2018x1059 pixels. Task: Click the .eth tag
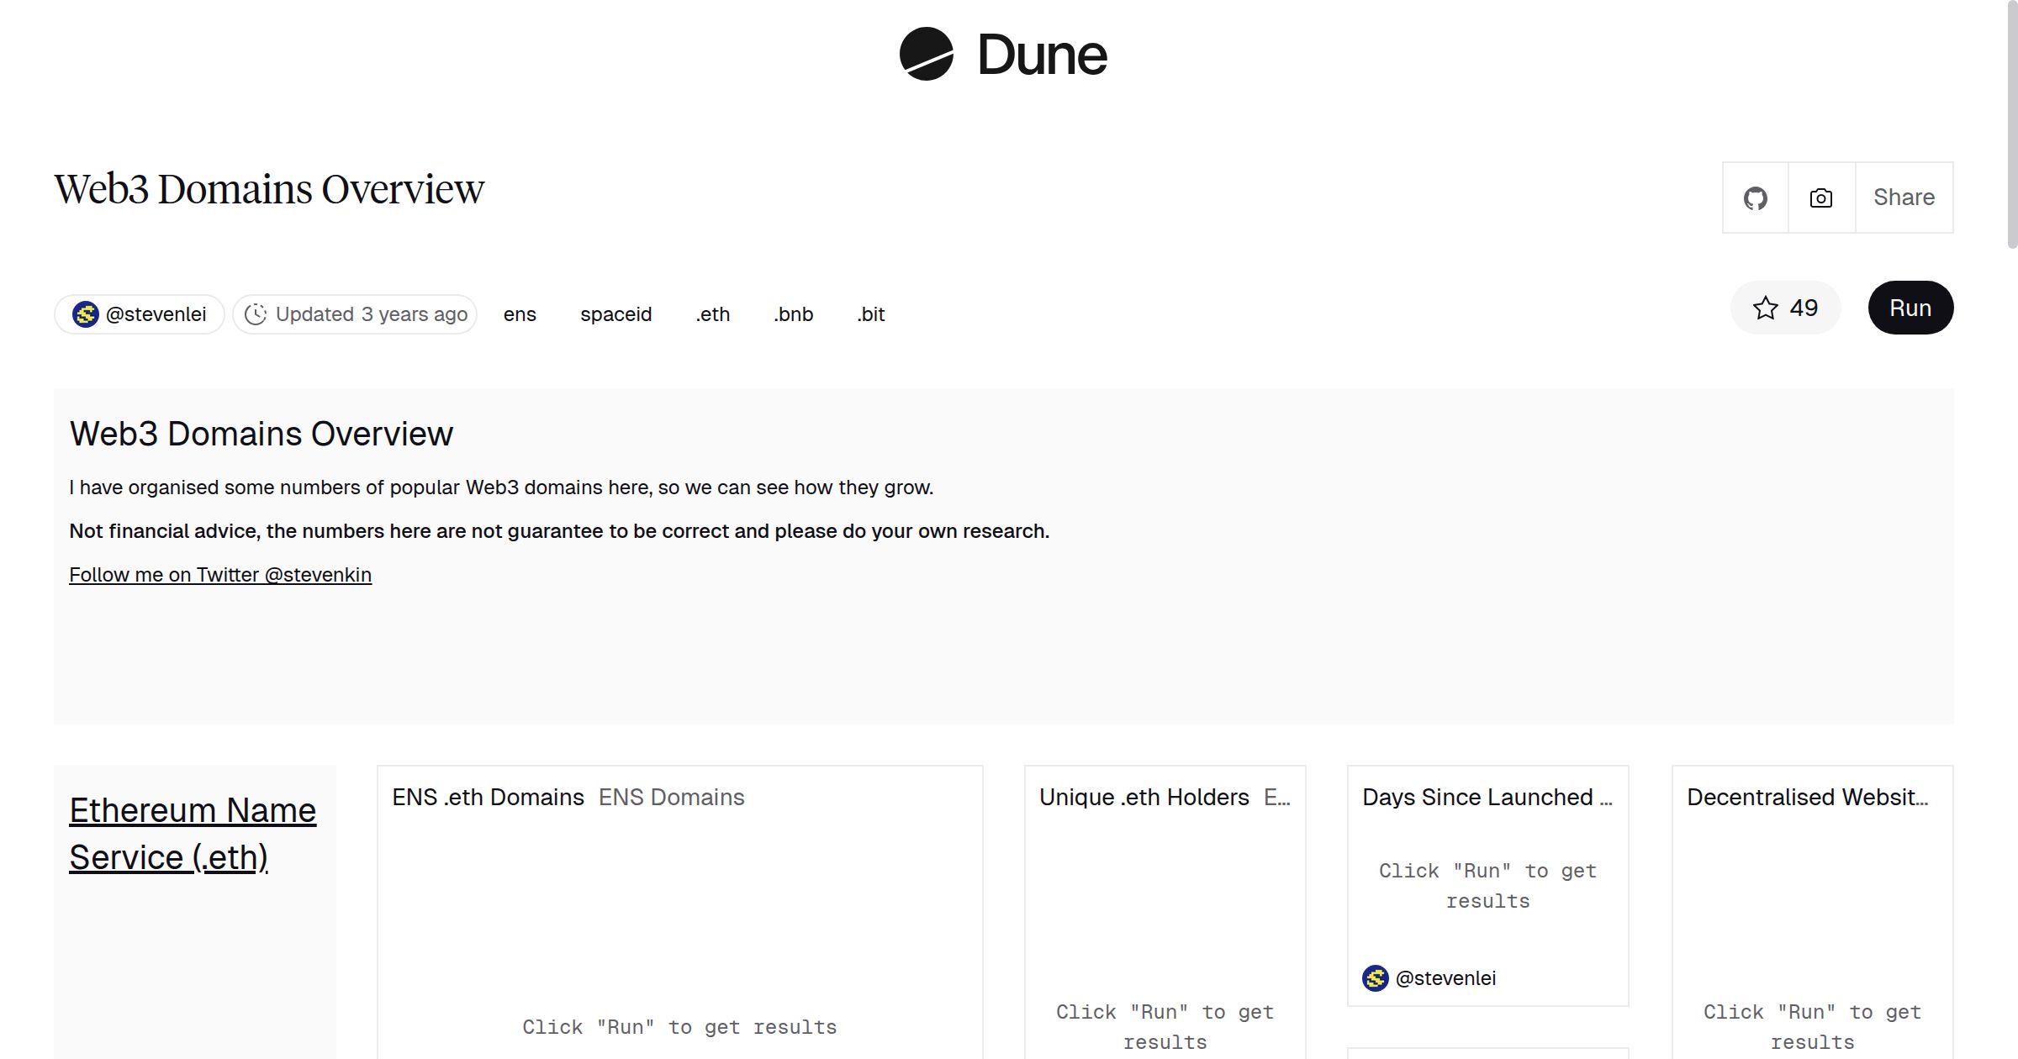[x=712, y=313]
